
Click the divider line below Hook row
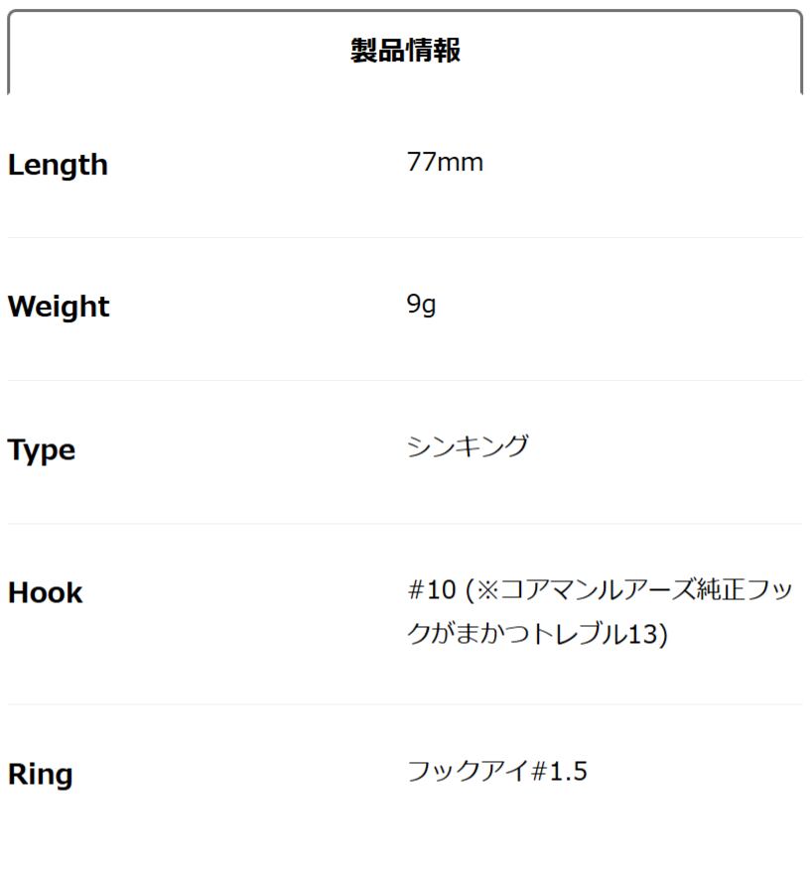tap(405, 705)
